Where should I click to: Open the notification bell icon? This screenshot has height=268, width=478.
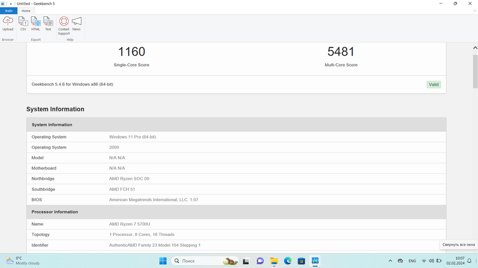tap(469, 261)
